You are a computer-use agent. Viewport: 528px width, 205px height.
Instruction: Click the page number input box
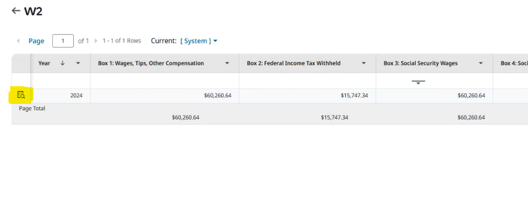click(x=63, y=41)
